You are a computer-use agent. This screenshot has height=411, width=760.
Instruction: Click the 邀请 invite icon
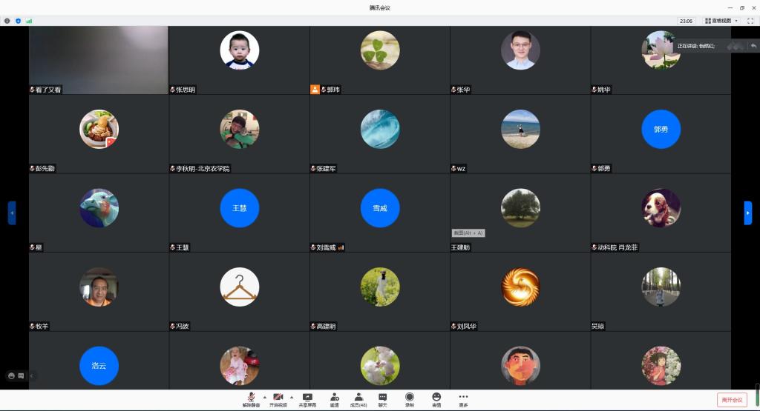334,398
